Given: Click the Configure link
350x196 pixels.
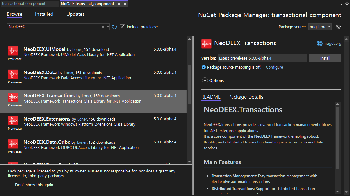Looking at the screenshot, I should pyautogui.click(x=274, y=67).
